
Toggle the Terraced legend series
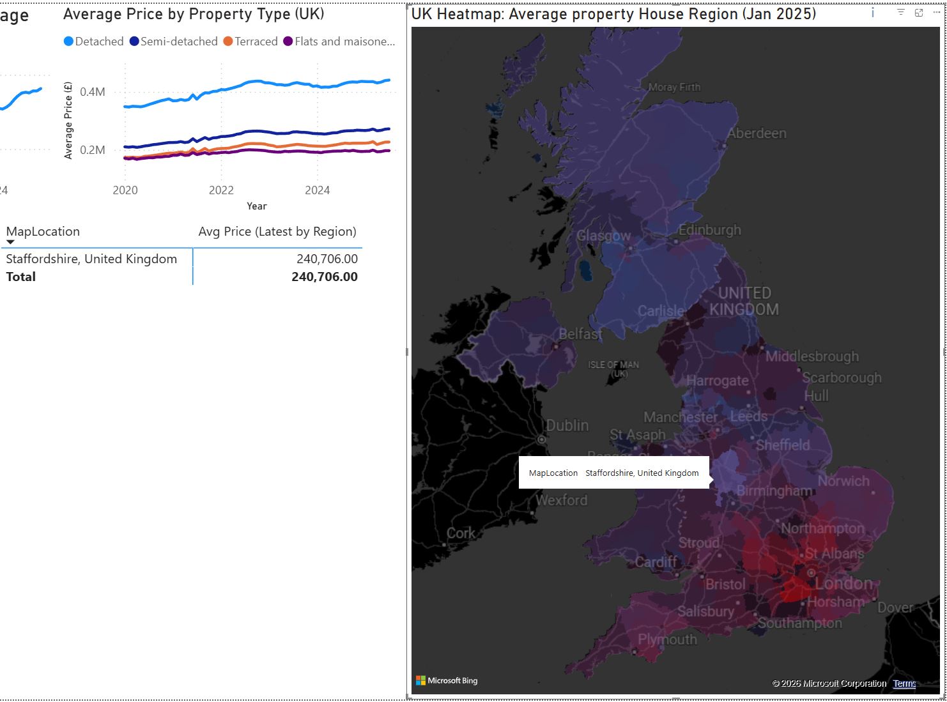pyautogui.click(x=250, y=42)
